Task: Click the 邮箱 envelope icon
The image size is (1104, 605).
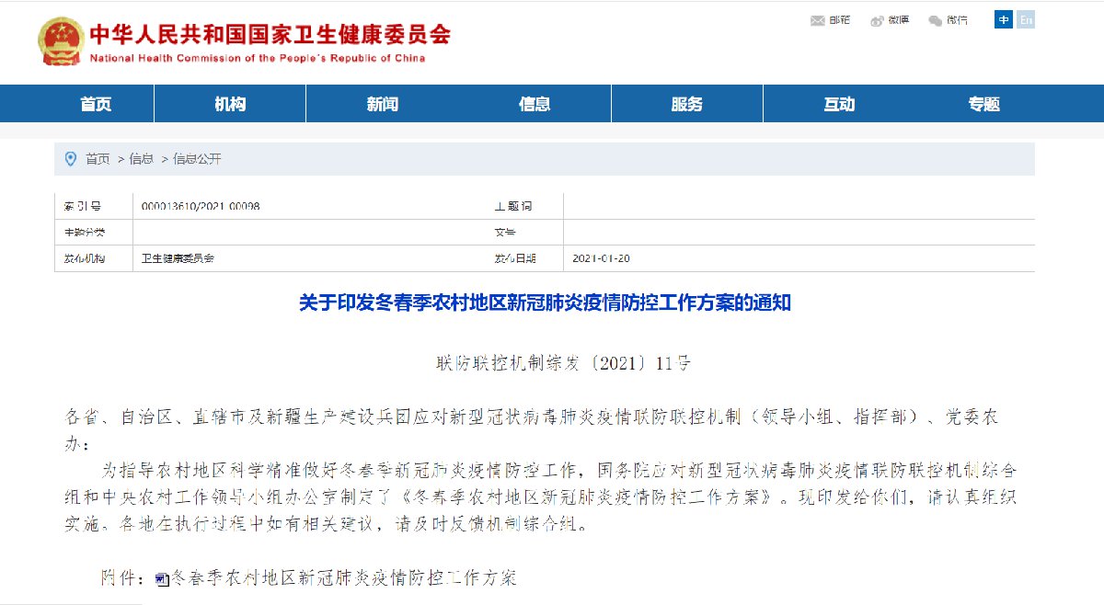Action: (817, 20)
